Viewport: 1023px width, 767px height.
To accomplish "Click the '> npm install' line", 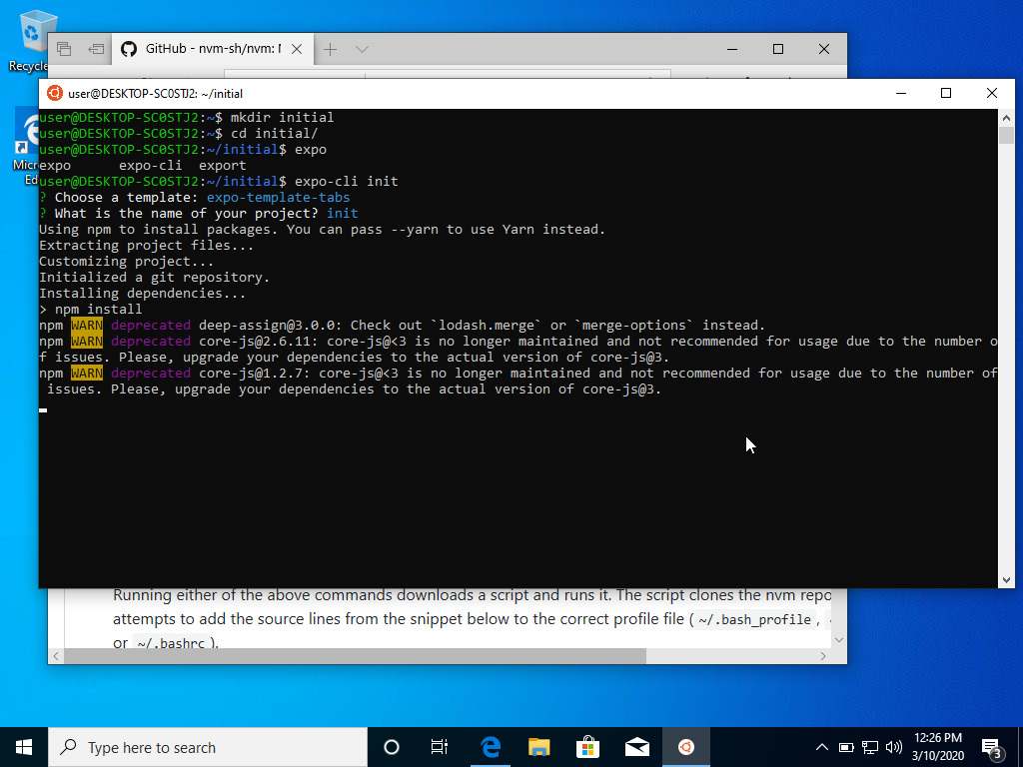I will [91, 310].
